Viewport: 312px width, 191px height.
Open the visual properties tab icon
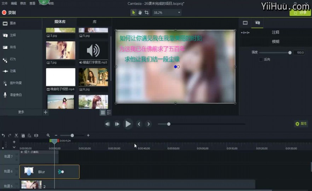click(245, 23)
